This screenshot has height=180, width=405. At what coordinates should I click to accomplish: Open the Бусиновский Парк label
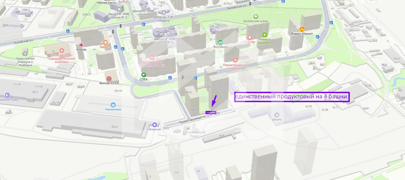point(194,134)
